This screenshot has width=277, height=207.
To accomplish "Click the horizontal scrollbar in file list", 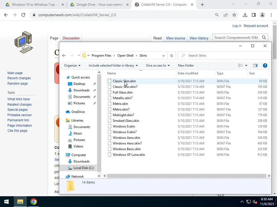I will [187, 176].
